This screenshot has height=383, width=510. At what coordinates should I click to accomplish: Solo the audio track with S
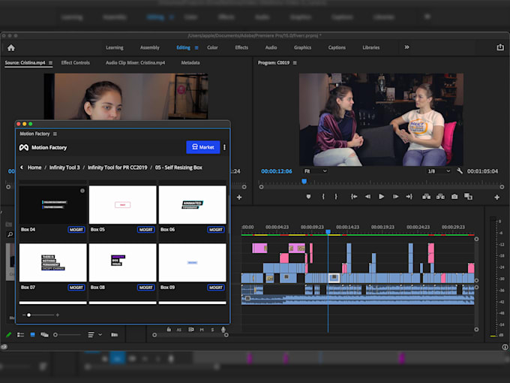tap(212, 330)
